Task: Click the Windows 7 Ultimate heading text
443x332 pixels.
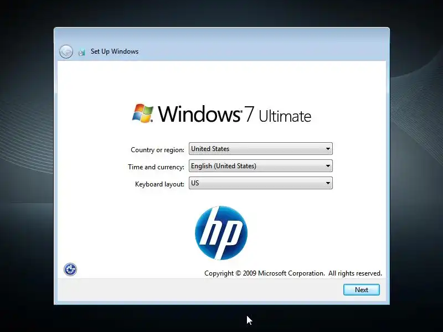Action: click(234, 115)
